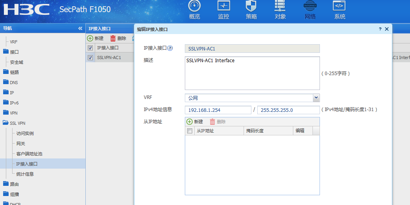Click the SecPath F1050 title text
The width and height of the screenshot is (410, 205).
pos(85,9)
